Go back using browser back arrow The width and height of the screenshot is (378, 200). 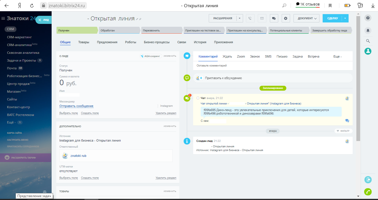tap(6, 5)
